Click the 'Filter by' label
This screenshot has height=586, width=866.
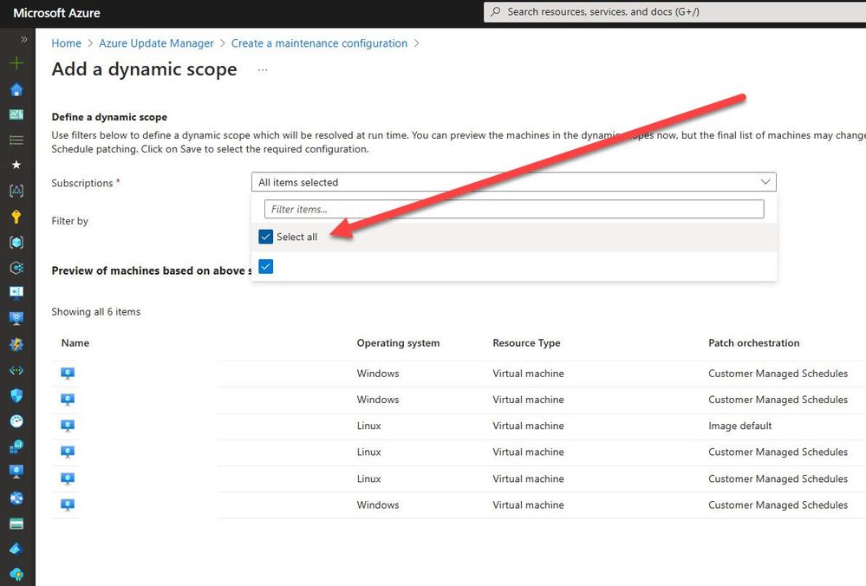(69, 221)
